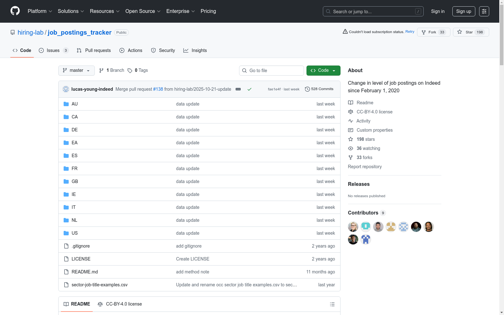Open the 'add method note' commit message
Viewport: 504px width, 315px height.
tap(192, 272)
